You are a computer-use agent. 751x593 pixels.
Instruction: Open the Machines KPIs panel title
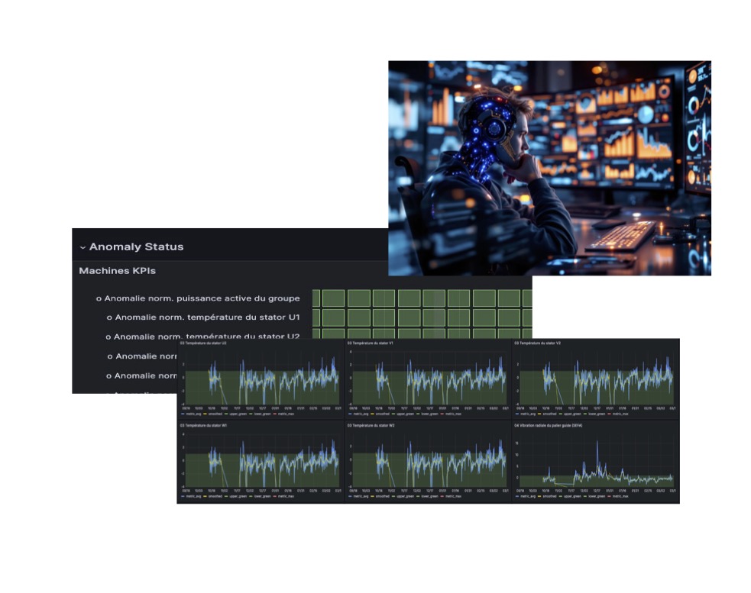118,271
